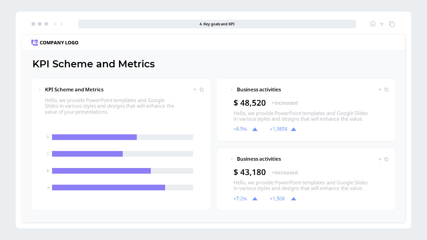427x240 pixels.
Task: Click the purple bar for category A
Action: click(108, 188)
